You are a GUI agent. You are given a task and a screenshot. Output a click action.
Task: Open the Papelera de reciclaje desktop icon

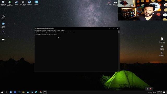[3, 3]
